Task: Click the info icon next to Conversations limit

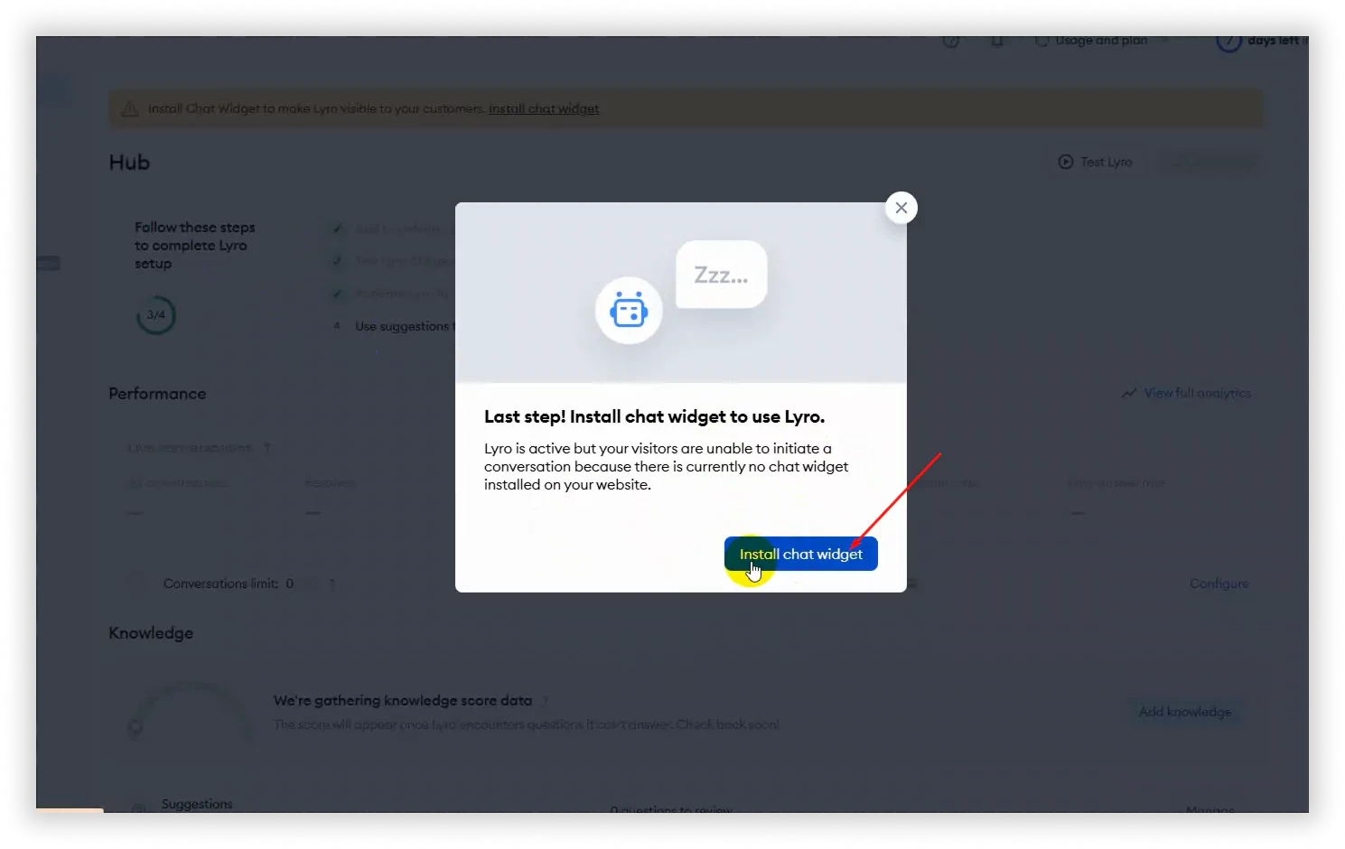Action: click(x=332, y=584)
